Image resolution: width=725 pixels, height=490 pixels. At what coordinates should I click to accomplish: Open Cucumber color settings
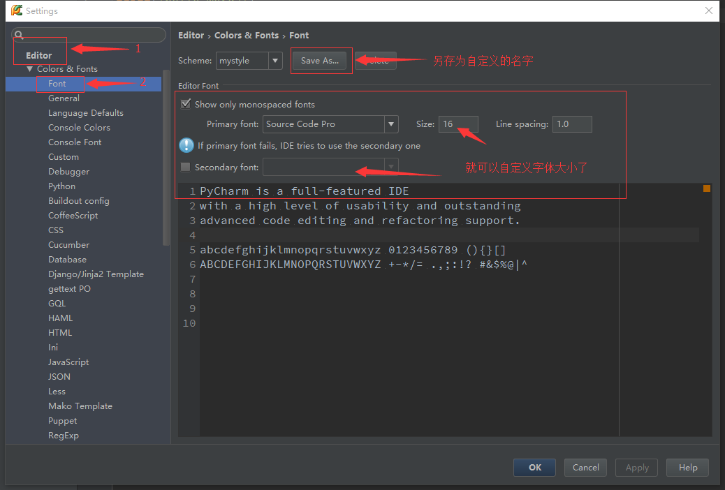[68, 244]
